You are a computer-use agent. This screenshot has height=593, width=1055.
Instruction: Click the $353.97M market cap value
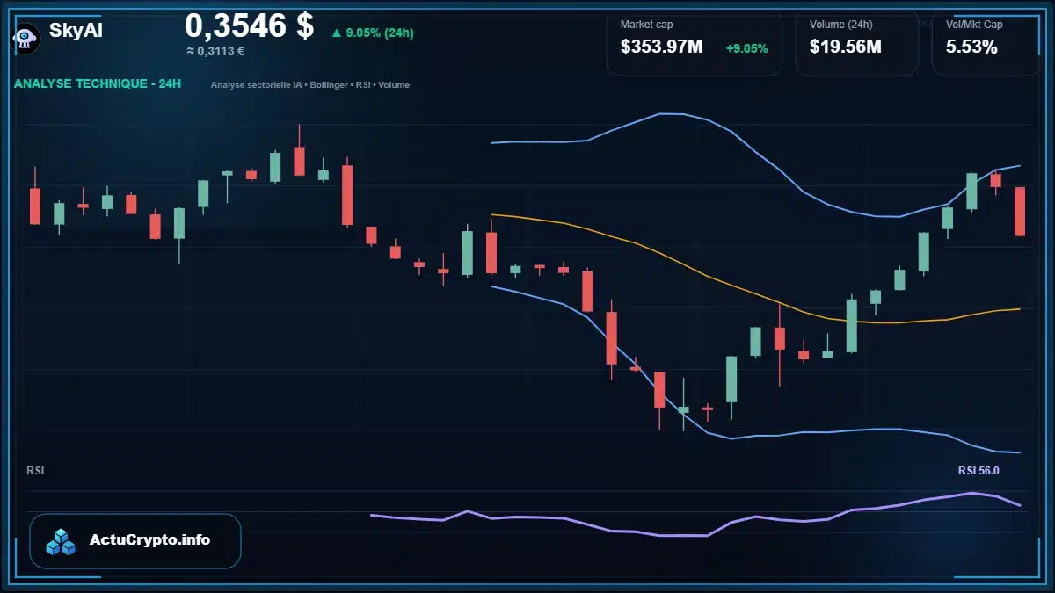(661, 47)
